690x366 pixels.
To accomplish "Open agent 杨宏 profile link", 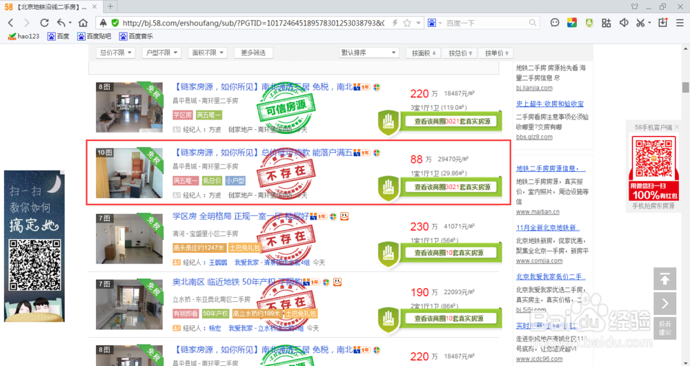I will click(215, 328).
